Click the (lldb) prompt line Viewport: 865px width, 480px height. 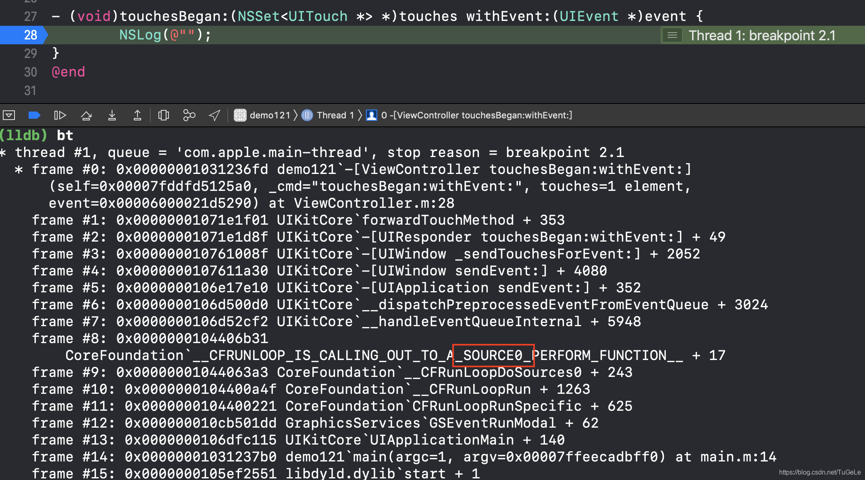coord(37,135)
